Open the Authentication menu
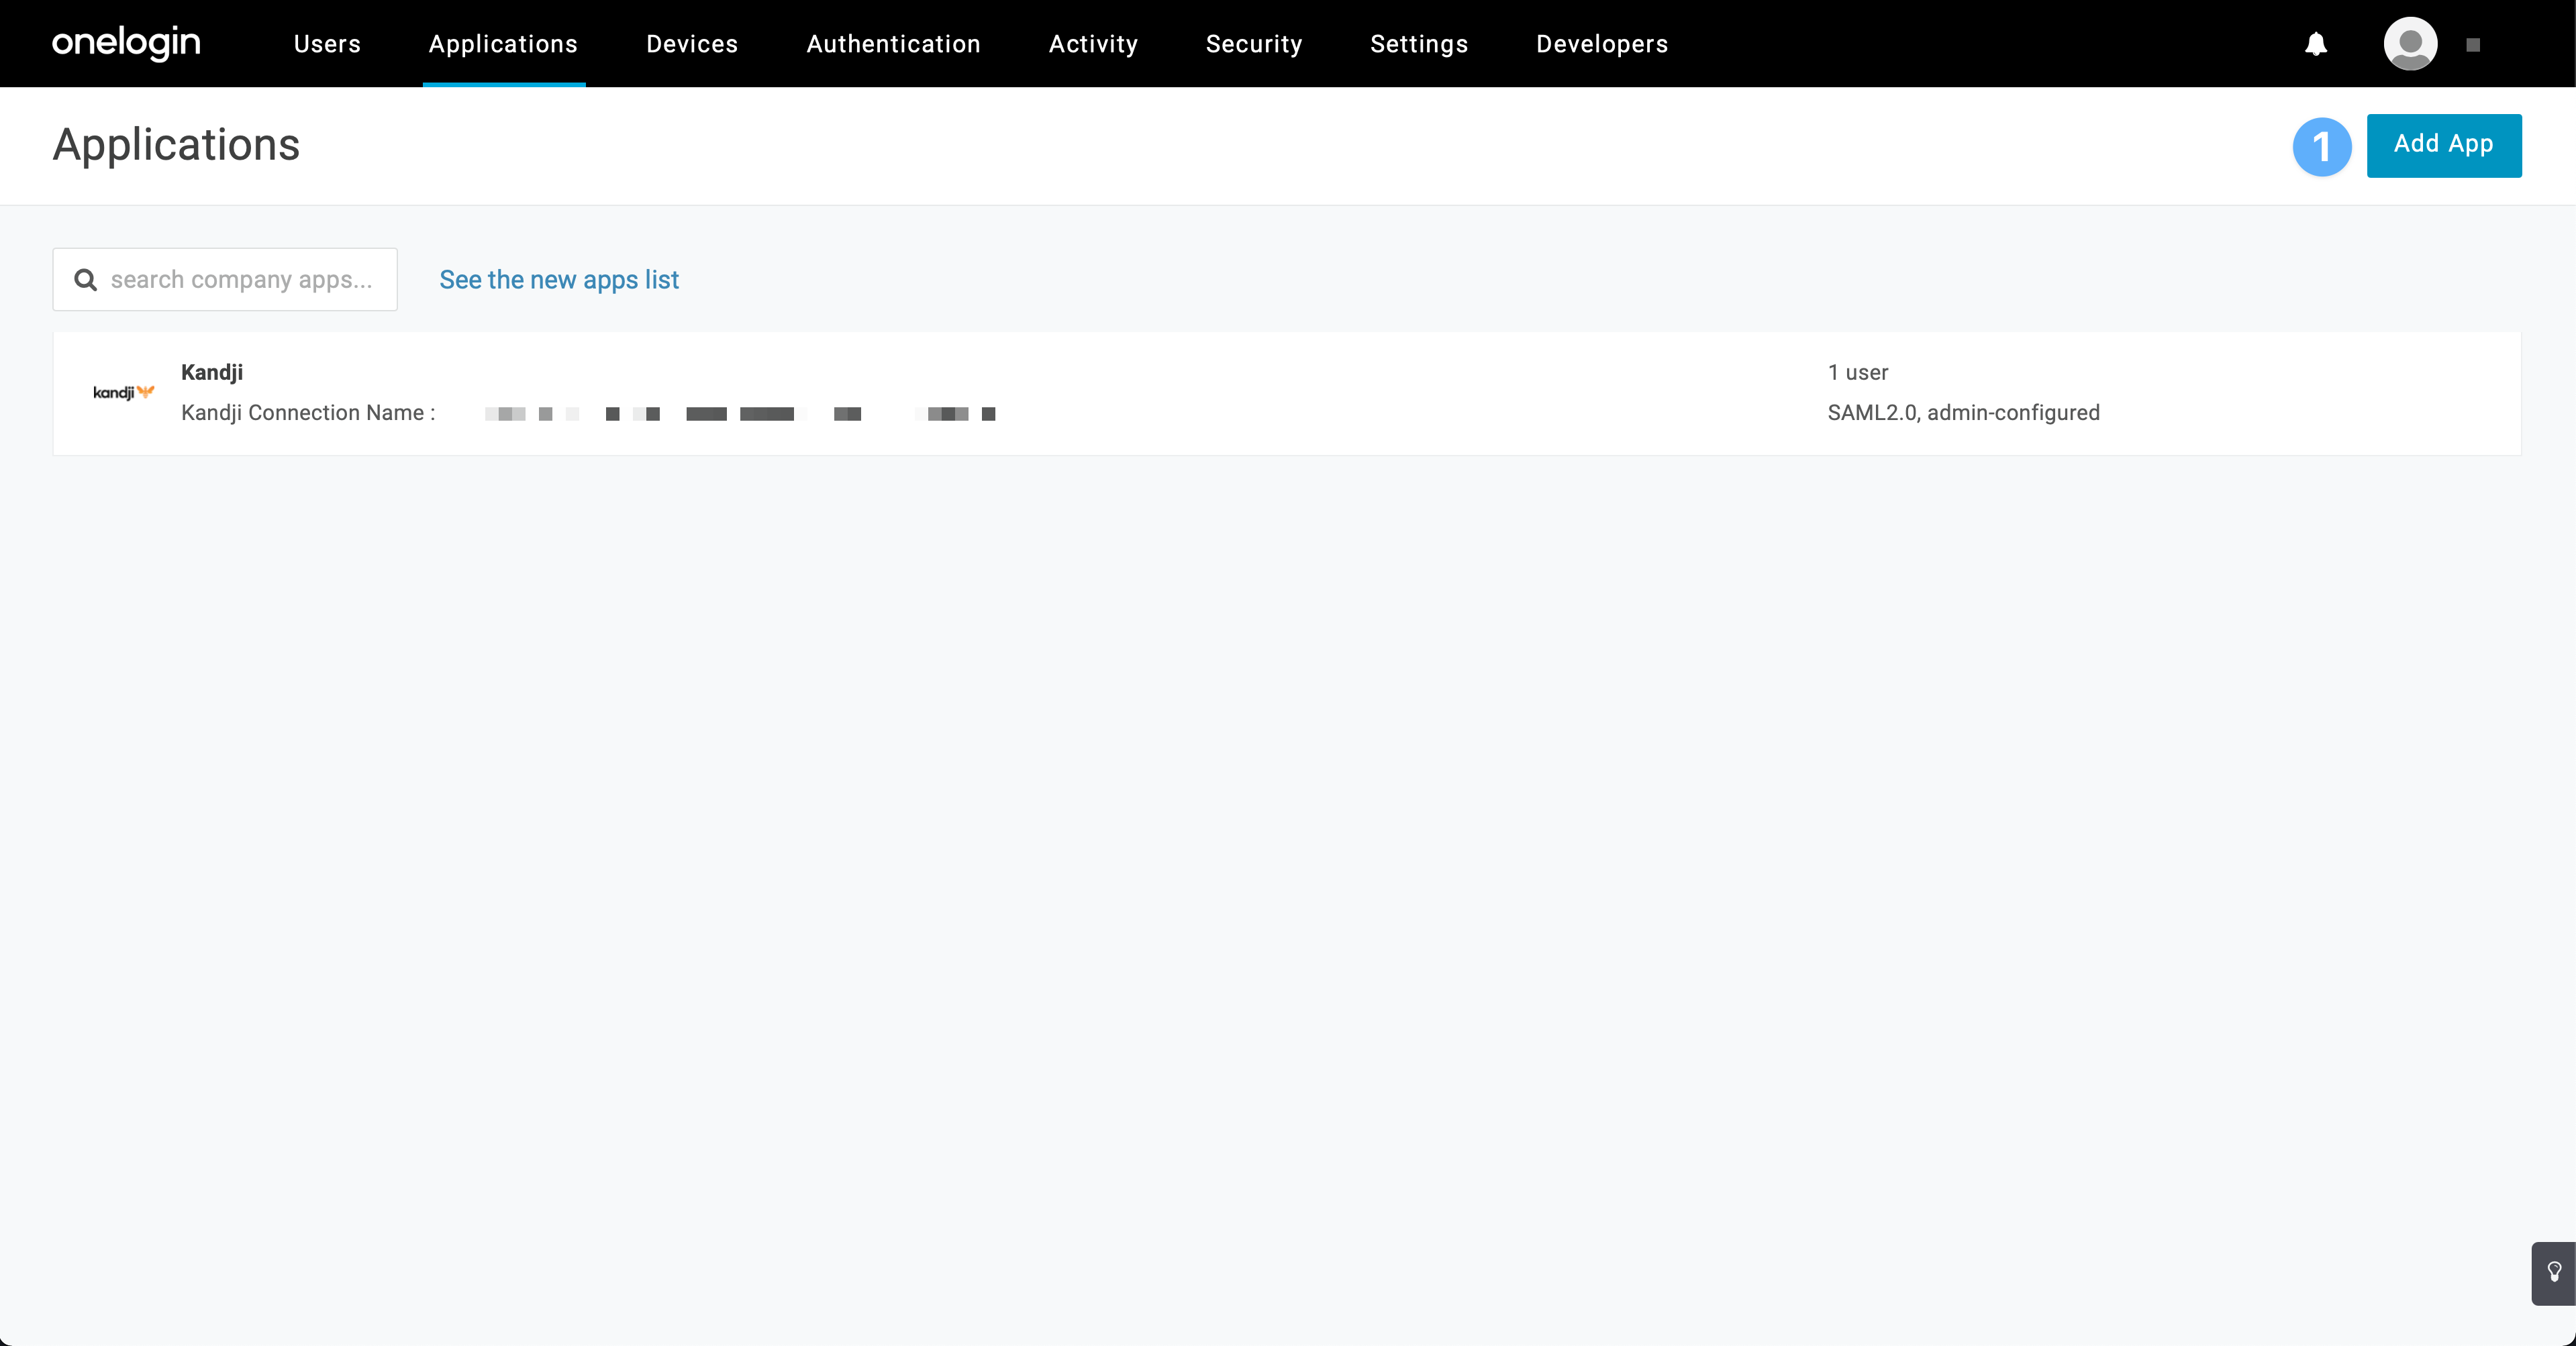 pos(893,44)
